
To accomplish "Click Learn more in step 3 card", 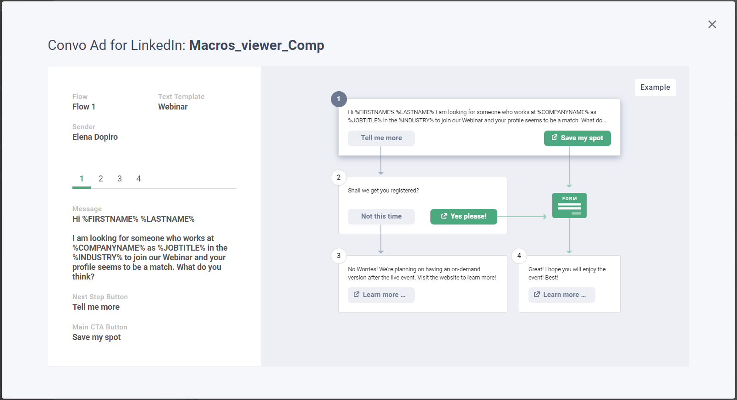I will coord(381,295).
